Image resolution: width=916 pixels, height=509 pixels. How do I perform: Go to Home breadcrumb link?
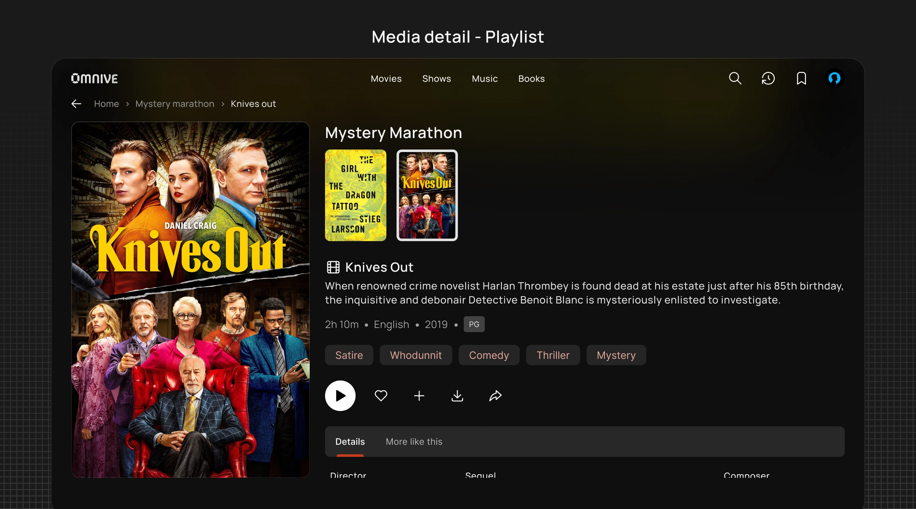(106, 104)
